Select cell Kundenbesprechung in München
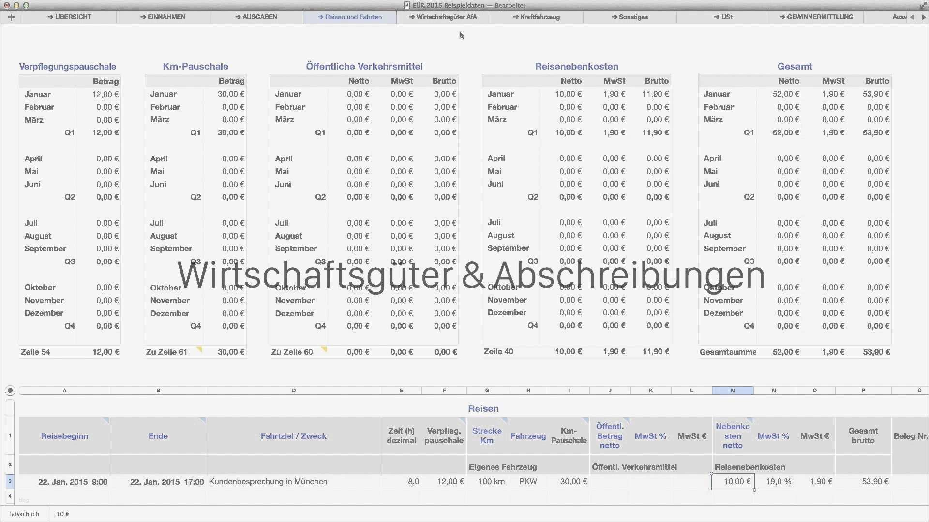This screenshot has width=929, height=522. pos(268,481)
